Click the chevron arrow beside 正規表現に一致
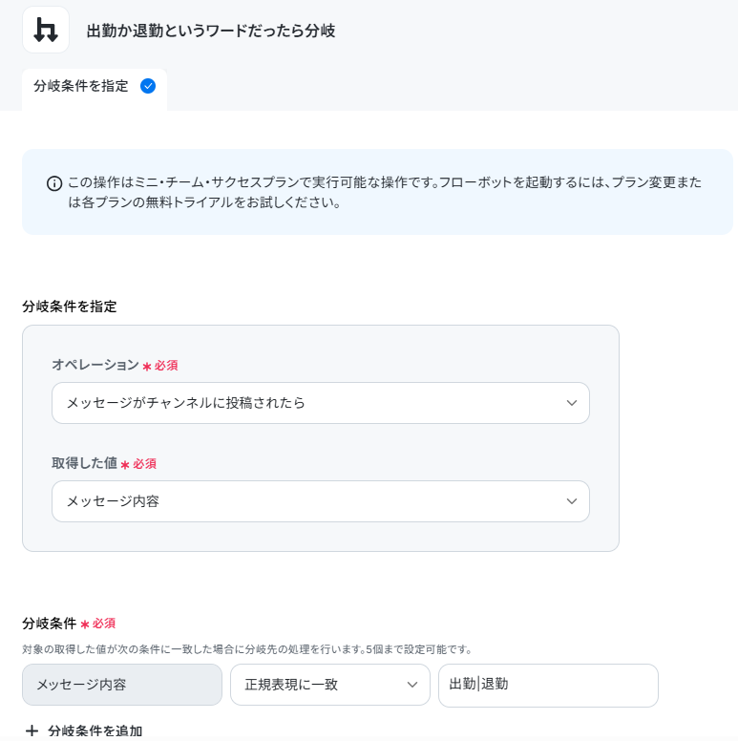Screen dimensions: 738x741 [x=412, y=685]
